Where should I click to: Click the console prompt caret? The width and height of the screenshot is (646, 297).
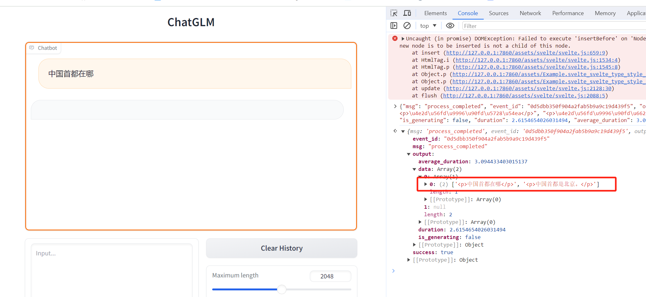393,271
